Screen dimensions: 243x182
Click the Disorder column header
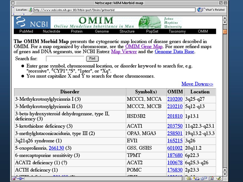[70, 92]
